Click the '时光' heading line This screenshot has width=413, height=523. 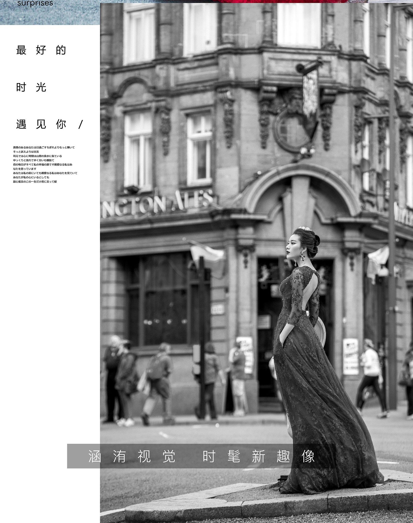coord(31,88)
